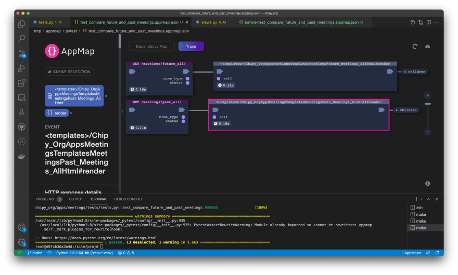Open the Extensions view
The width and height of the screenshot is (458, 275).
point(22,83)
